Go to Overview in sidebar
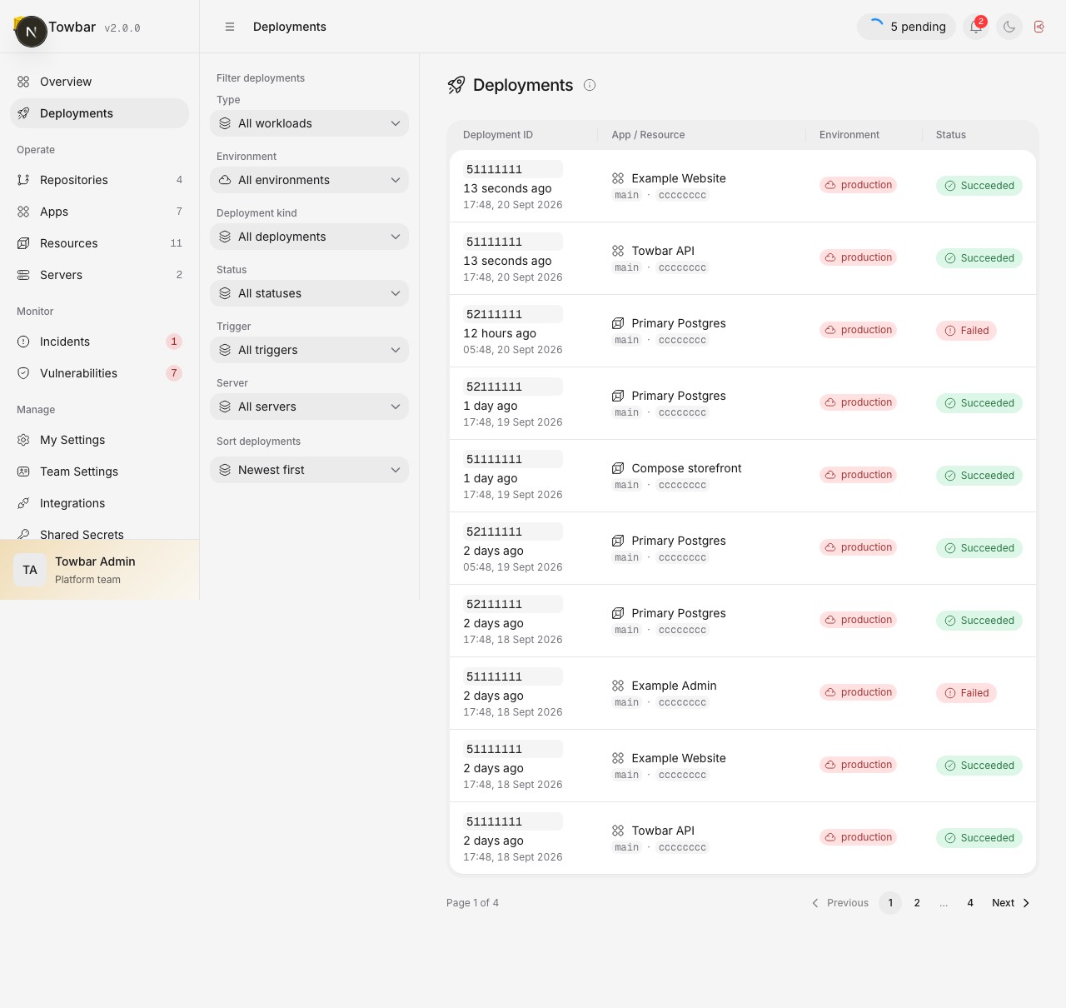Viewport: 1066px width, 1008px height. pos(100,82)
